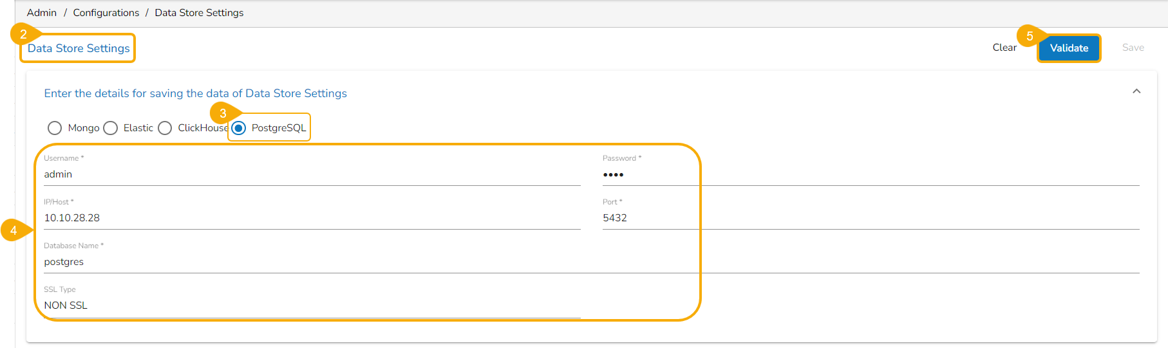Screen dimensions: 1168x348
Task: Click the greyed-out Save button
Action: pos(1133,48)
